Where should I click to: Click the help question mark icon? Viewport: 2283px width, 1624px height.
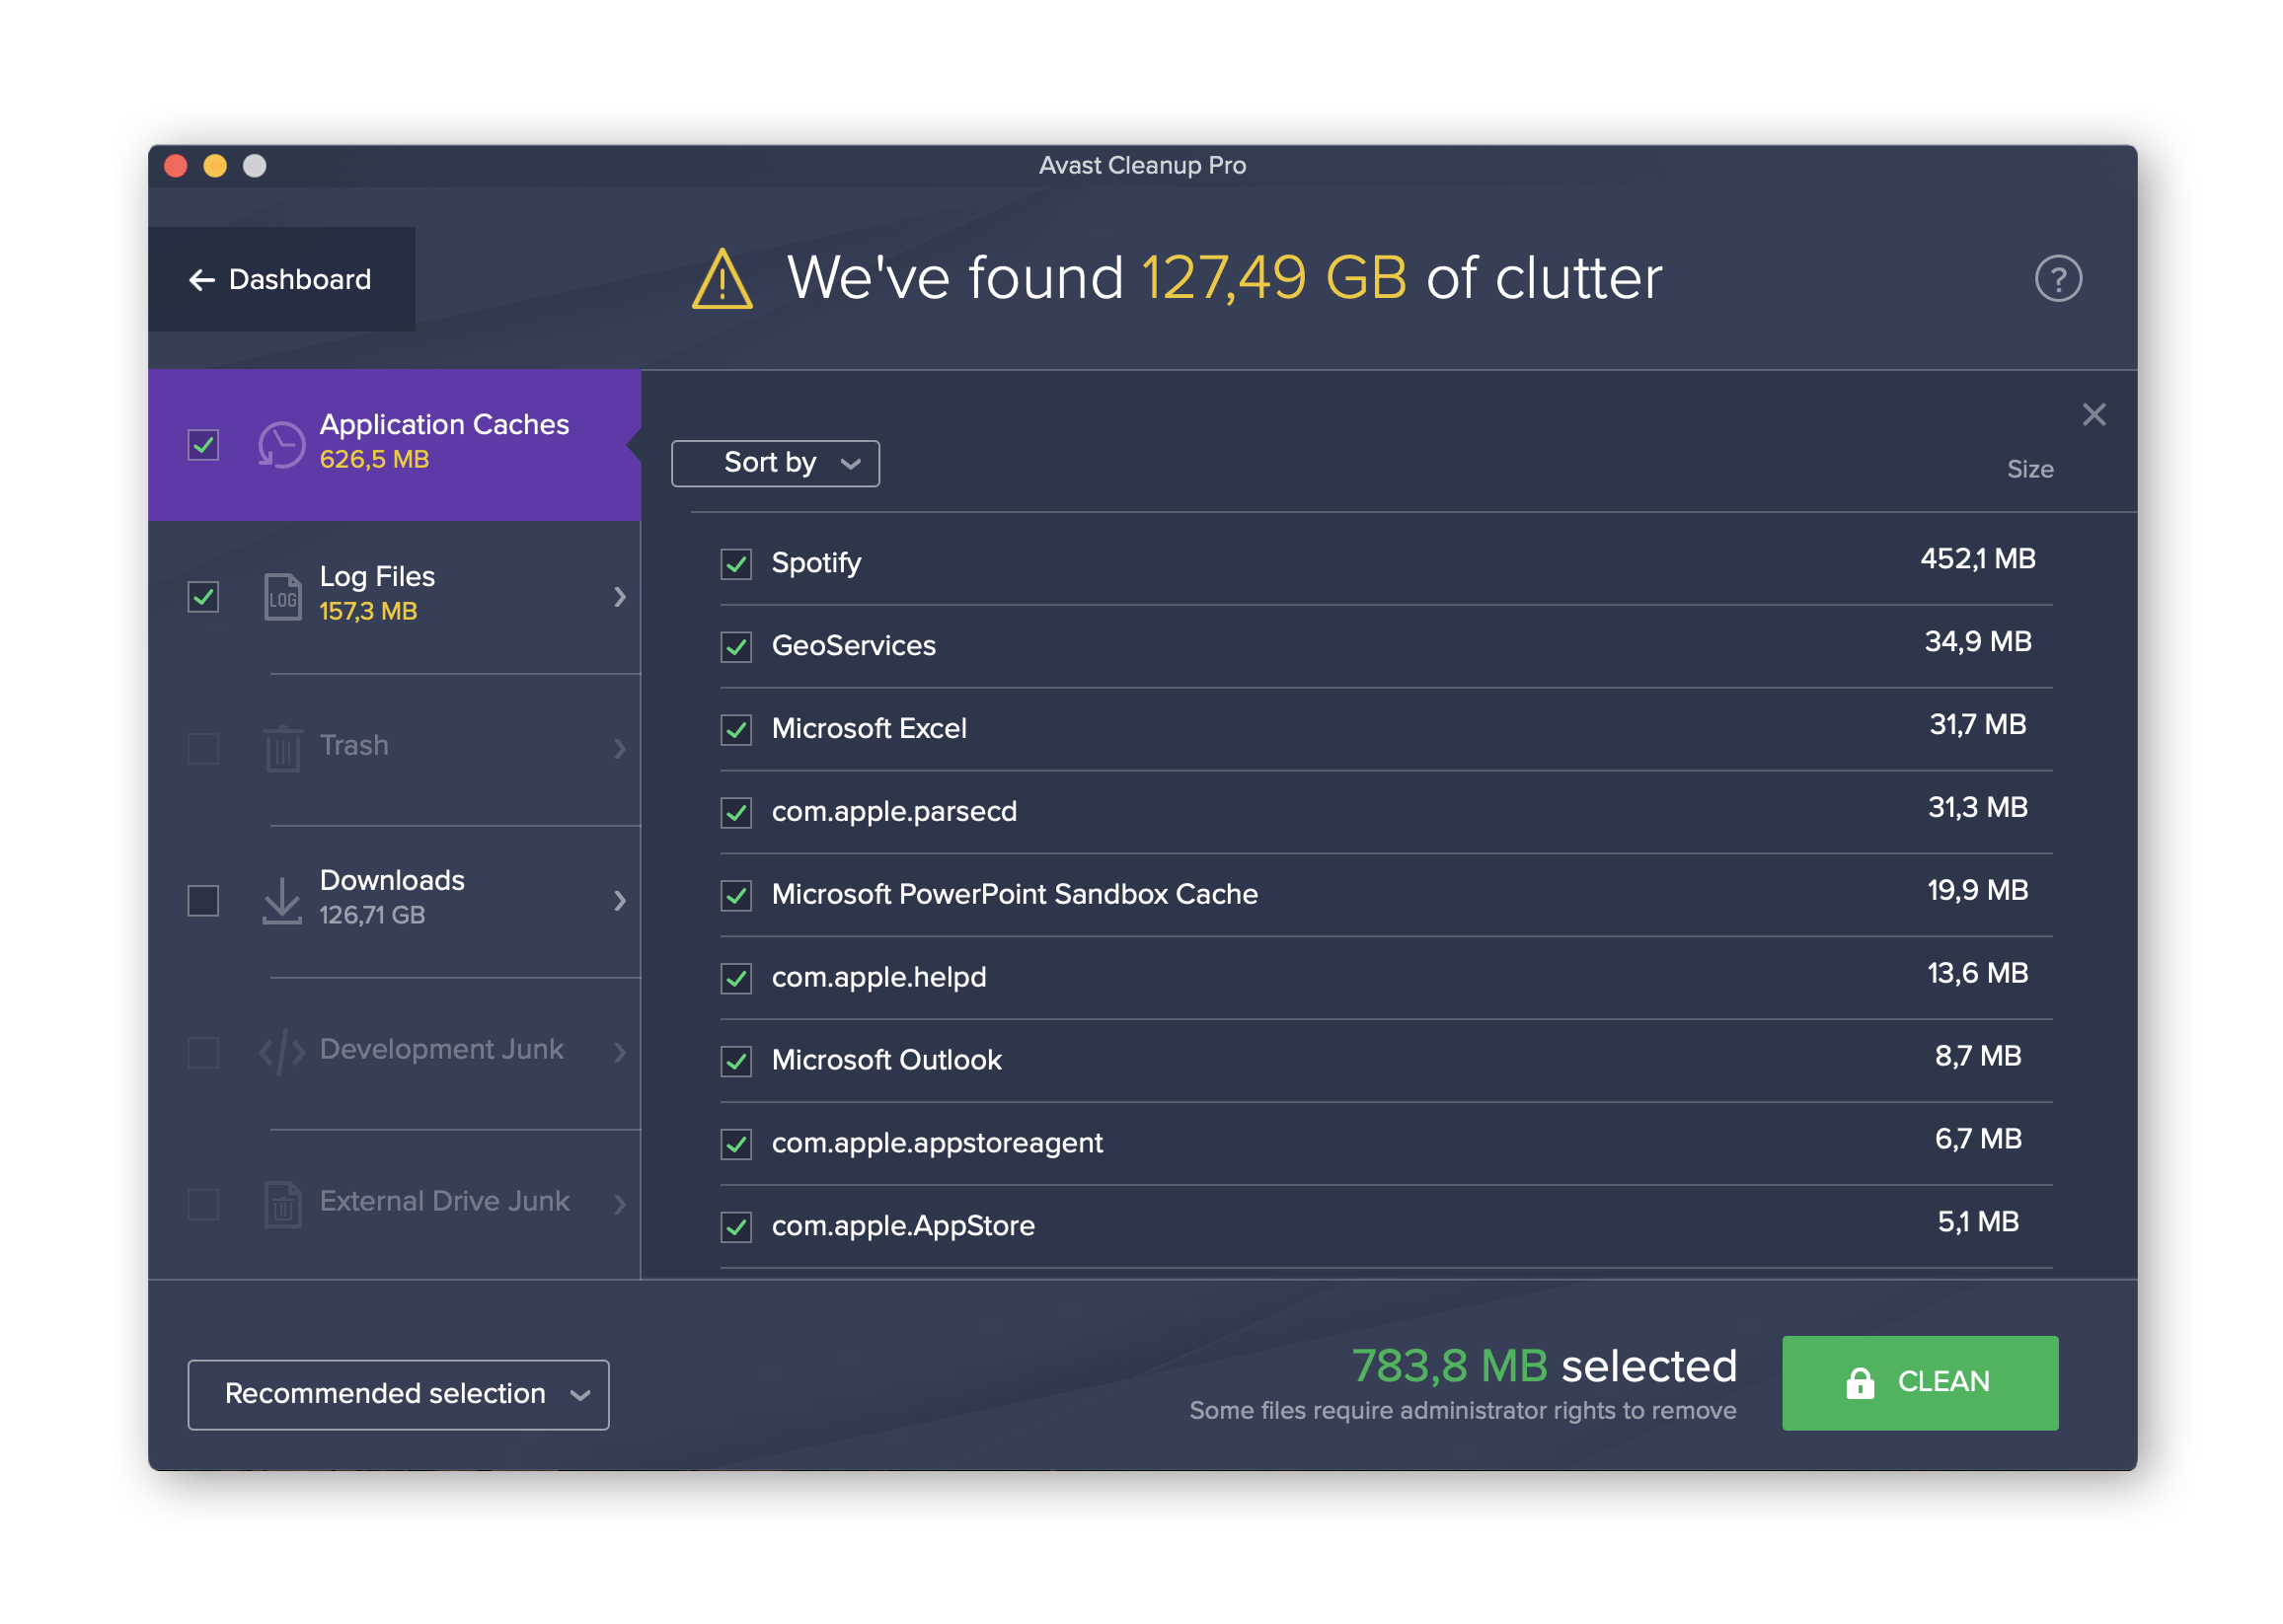(x=2057, y=279)
